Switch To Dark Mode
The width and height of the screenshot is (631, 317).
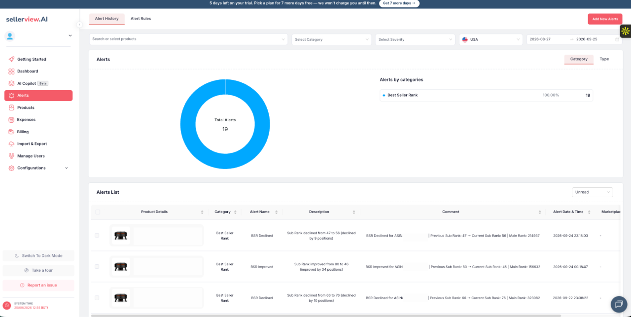coord(38,256)
